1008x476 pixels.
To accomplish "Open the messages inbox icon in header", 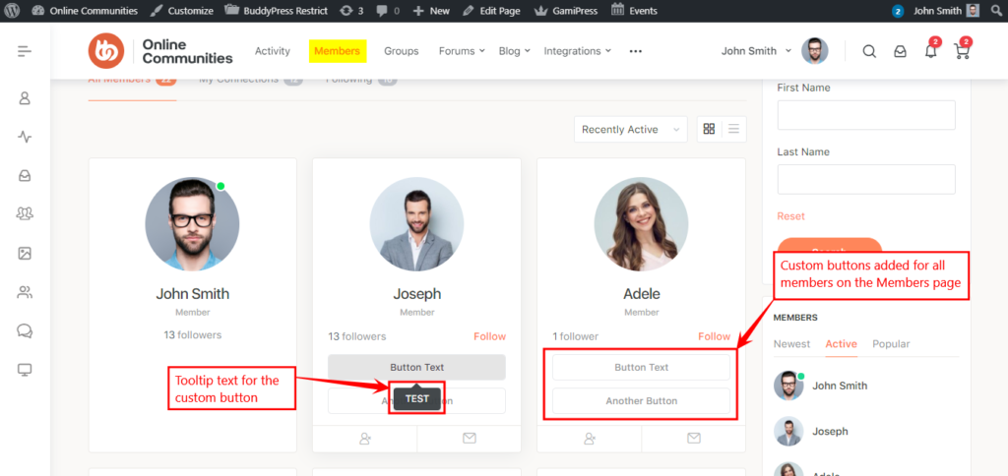I will [x=900, y=52].
